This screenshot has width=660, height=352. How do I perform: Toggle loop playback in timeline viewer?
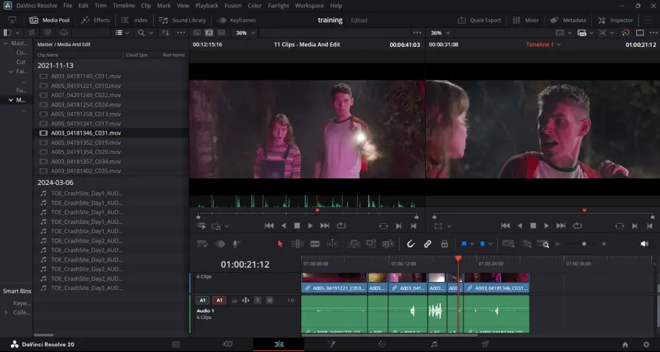tap(577, 226)
